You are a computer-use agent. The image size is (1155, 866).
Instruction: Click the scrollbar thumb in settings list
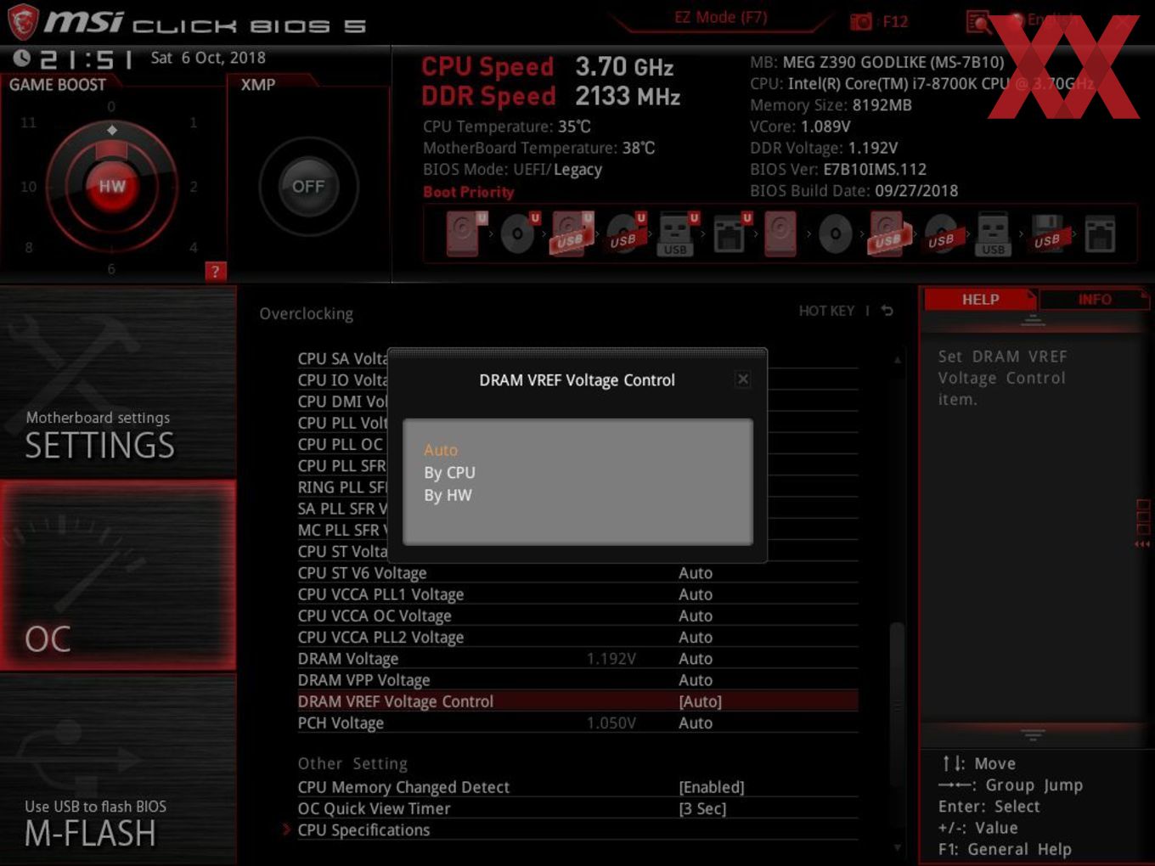[897, 705]
